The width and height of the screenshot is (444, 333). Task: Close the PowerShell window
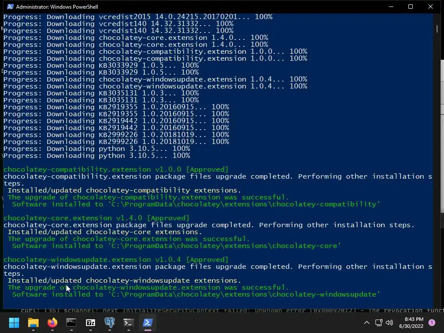[431, 7]
